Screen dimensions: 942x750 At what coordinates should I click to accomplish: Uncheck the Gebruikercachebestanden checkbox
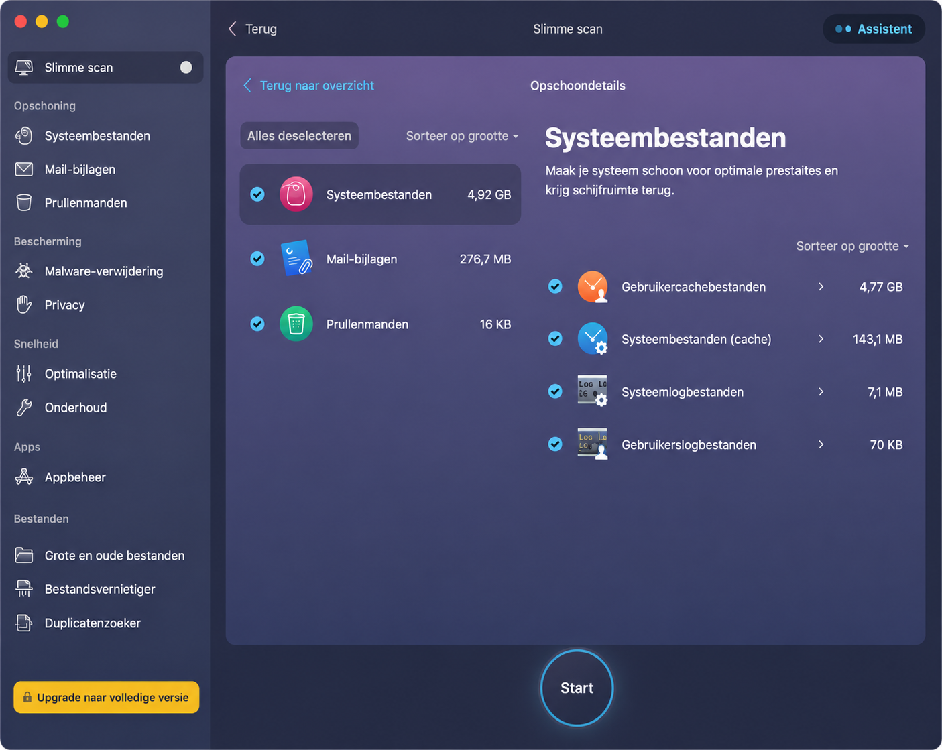(555, 286)
